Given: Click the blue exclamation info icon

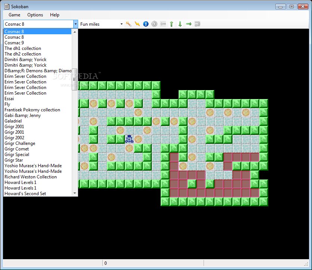Looking at the screenshot, I should pos(146,24).
